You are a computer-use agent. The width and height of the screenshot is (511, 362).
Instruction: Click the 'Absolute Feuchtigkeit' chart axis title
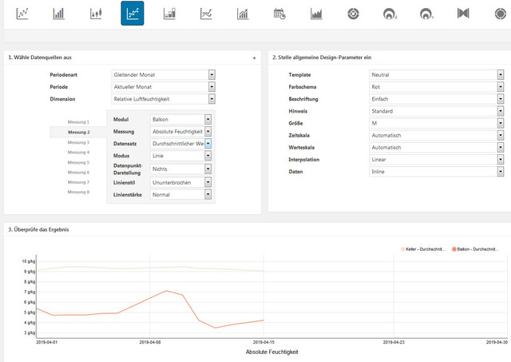point(271,352)
